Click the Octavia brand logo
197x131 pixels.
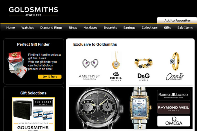(x=175, y=76)
